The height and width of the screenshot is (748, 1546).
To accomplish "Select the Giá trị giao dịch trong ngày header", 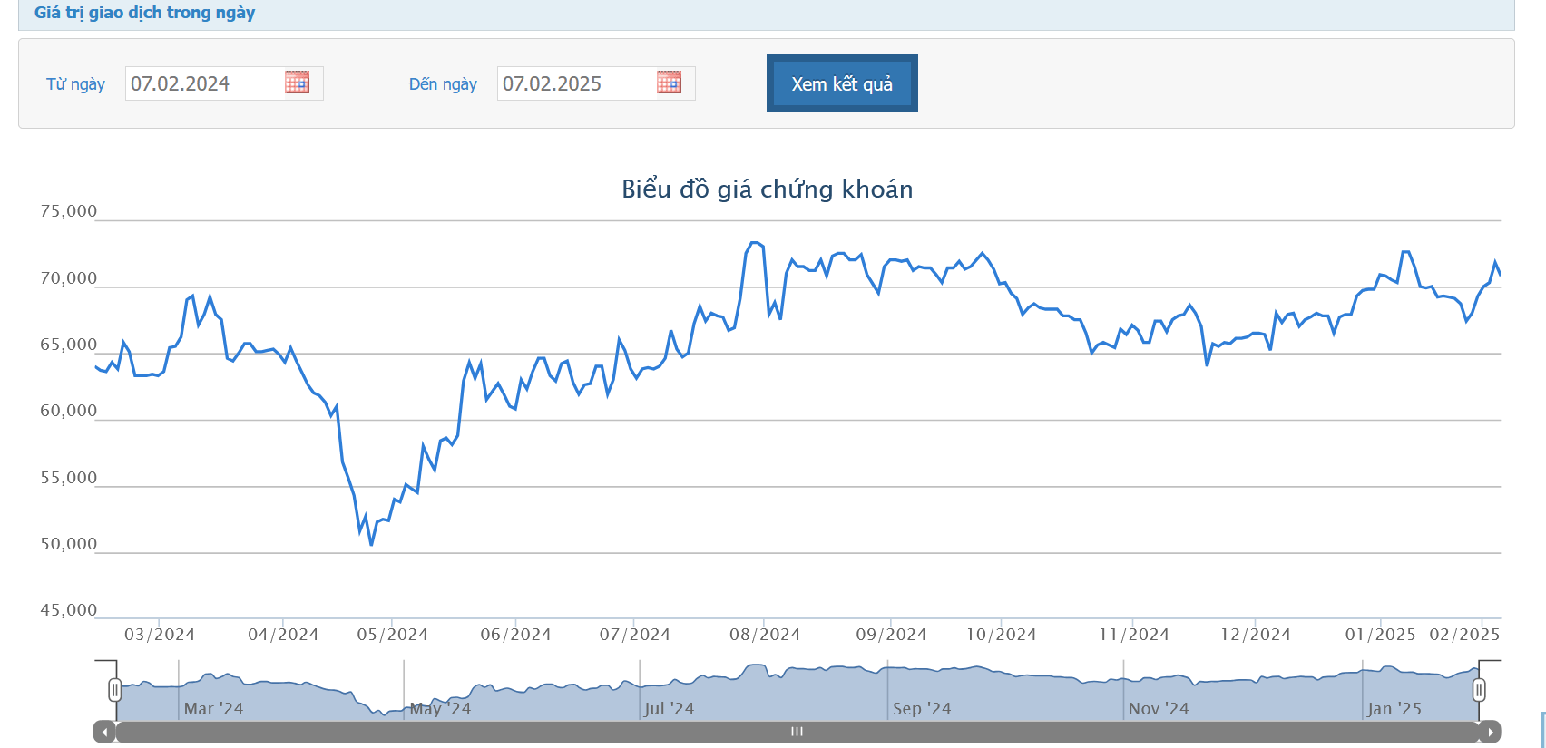I will point(145,13).
